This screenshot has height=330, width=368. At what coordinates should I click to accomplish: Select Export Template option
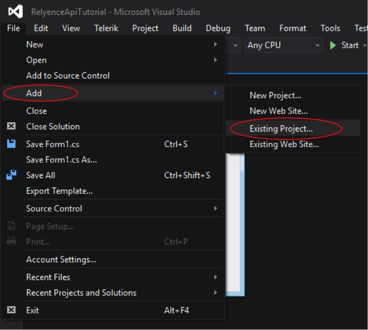[59, 191]
